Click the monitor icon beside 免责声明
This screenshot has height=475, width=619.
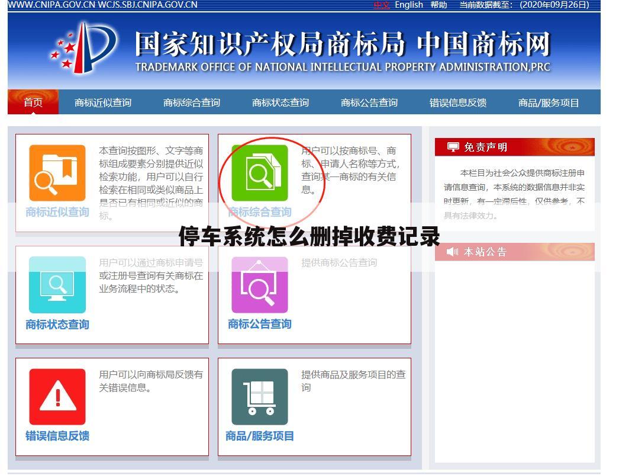453,147
